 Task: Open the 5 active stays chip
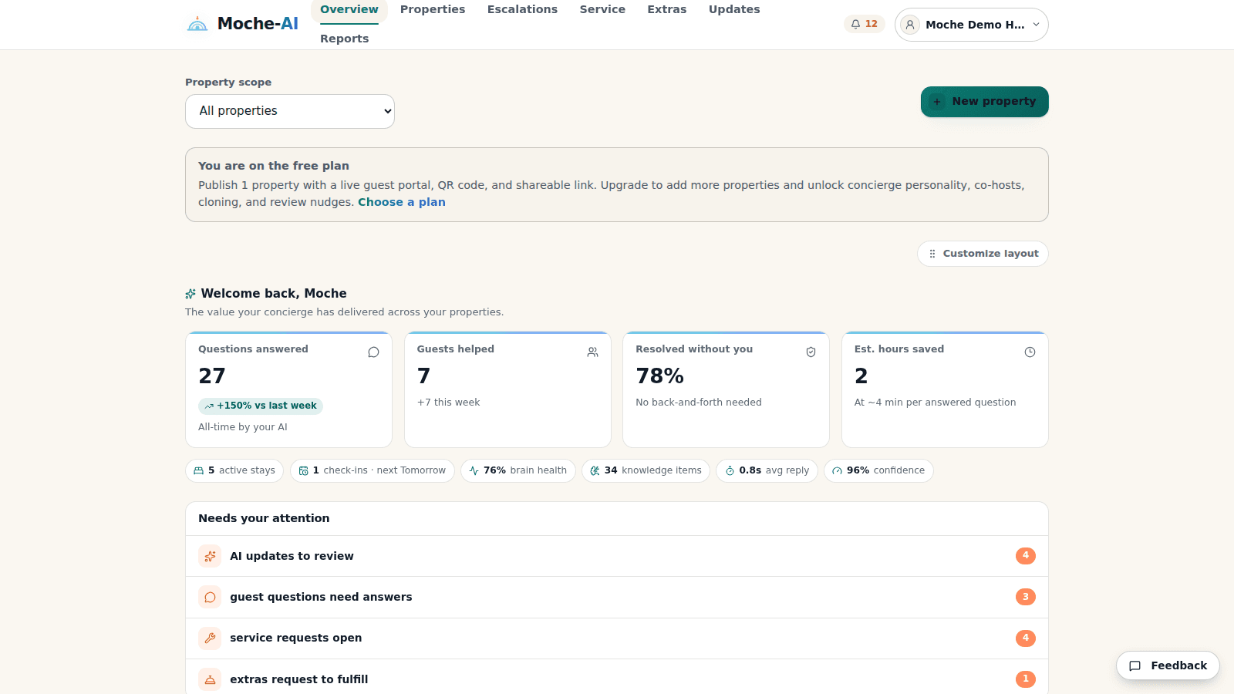pos(234,470)
